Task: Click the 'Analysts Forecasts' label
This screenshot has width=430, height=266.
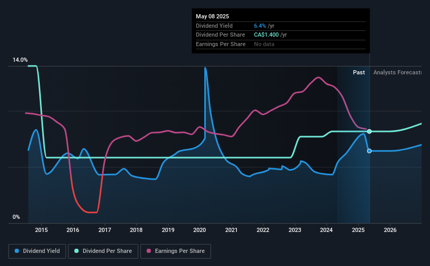Action: (x=398, y=72)
